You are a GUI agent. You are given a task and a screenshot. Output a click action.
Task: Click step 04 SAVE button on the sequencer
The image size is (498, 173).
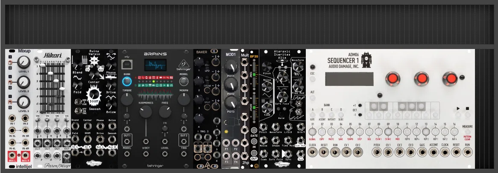tap(341, 132)
